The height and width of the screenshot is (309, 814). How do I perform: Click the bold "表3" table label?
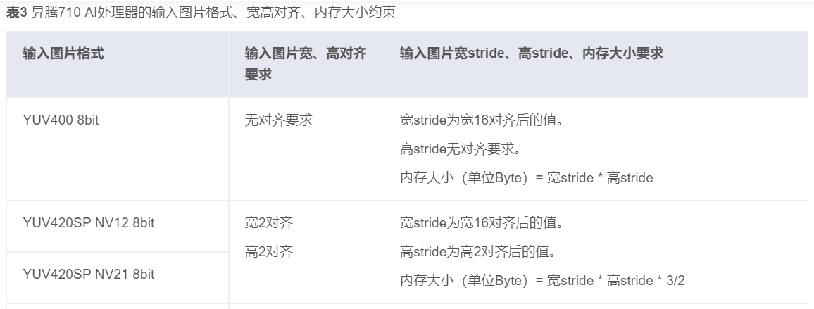click(17, 15)
